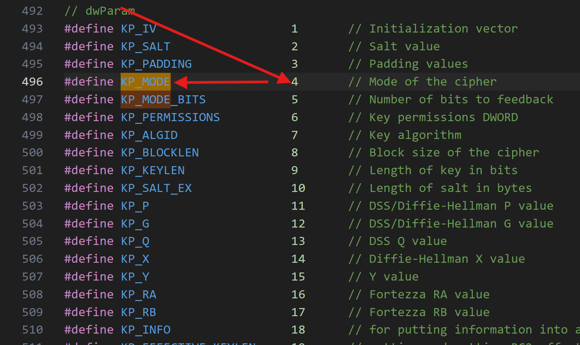Click line number 500 in the gutter

click(32, 153)
